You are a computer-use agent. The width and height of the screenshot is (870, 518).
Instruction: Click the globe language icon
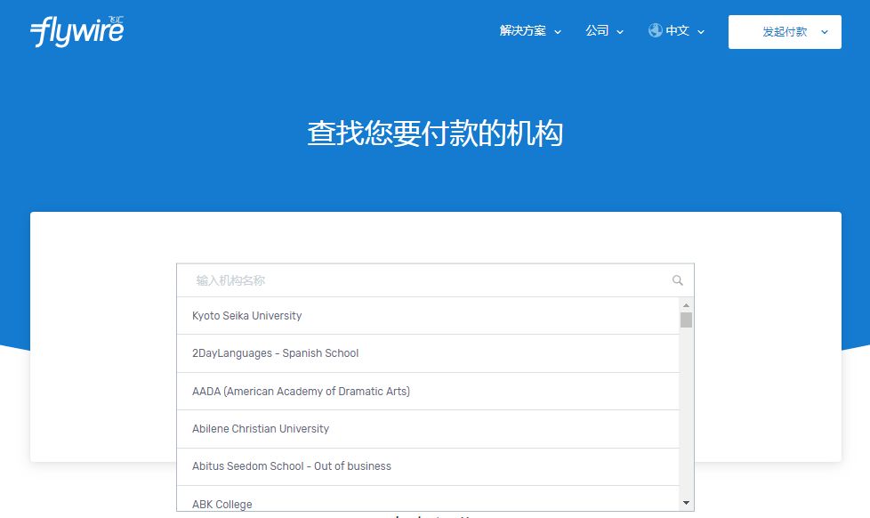pos(654,30)
